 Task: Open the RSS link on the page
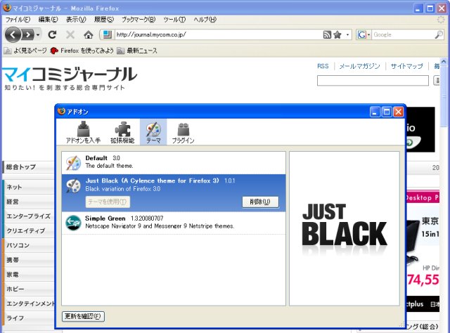click(323, 66)
